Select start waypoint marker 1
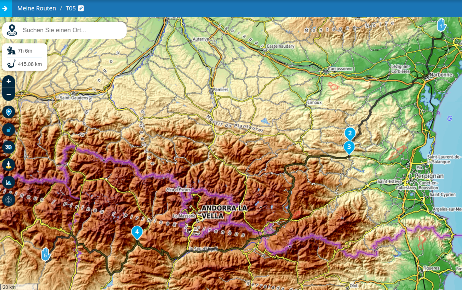Image resolution: width=462 pixels, height=290 pixels. click(x=441, y=25)
